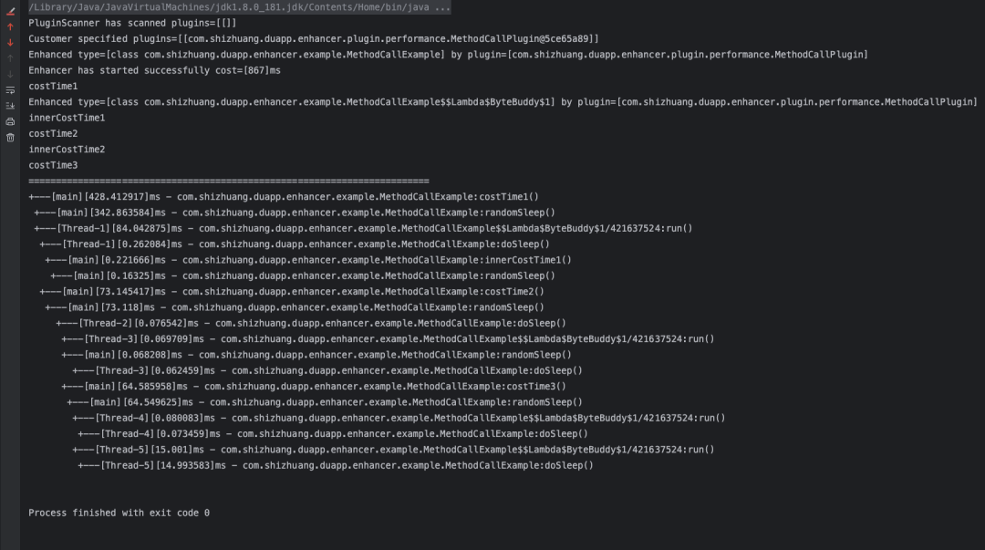The image size is (985, 550).
Task: Clear all console output with trash icon
Action: tap(10, 138)
